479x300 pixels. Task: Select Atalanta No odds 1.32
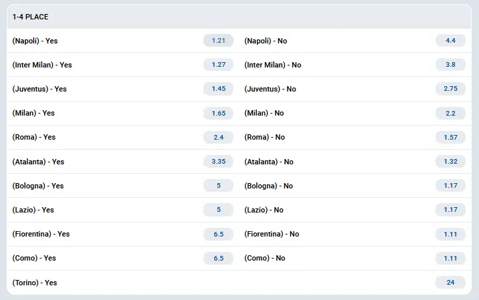point(450,162)
